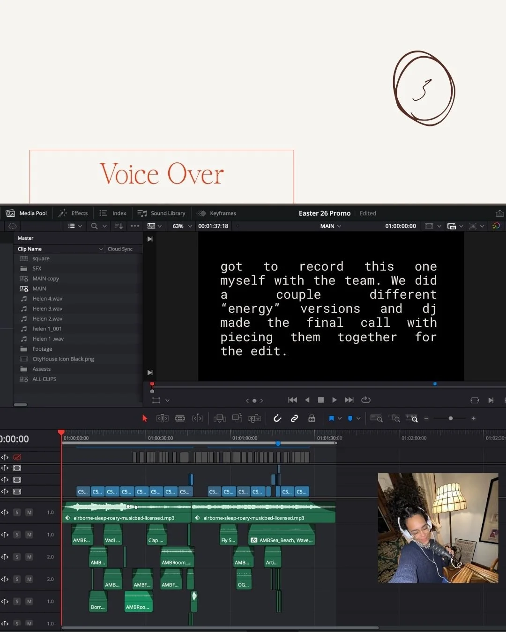Jump to last frame in viewer
Screen dimensions: 506x632
point(349,400)
